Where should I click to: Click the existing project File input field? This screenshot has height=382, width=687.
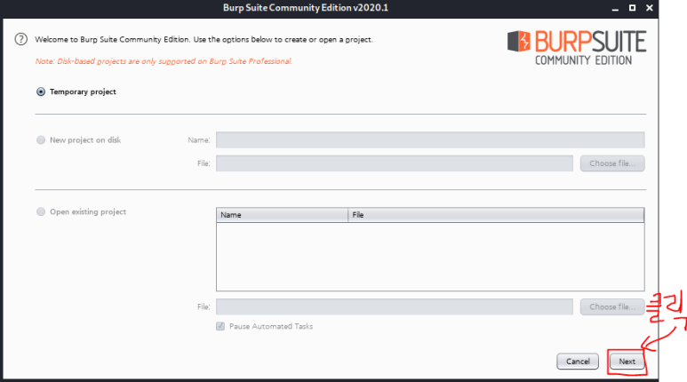pyautogui.click(x=395, y=306)
